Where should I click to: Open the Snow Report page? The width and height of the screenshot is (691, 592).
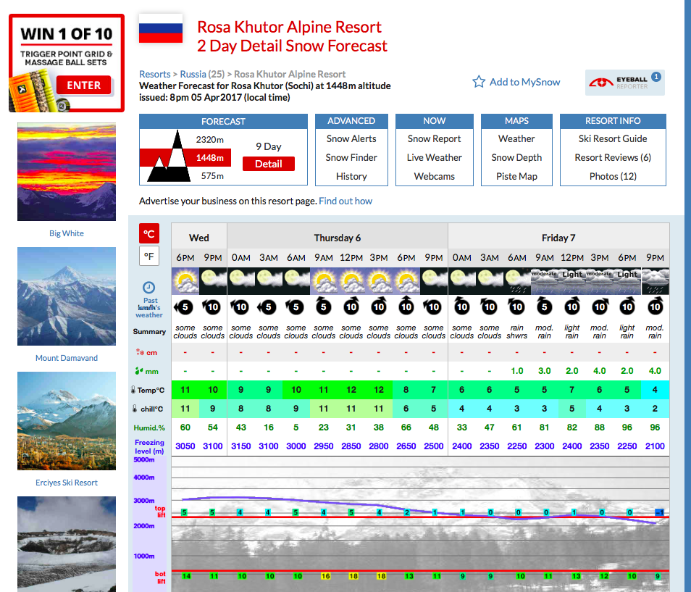(434, 139)
